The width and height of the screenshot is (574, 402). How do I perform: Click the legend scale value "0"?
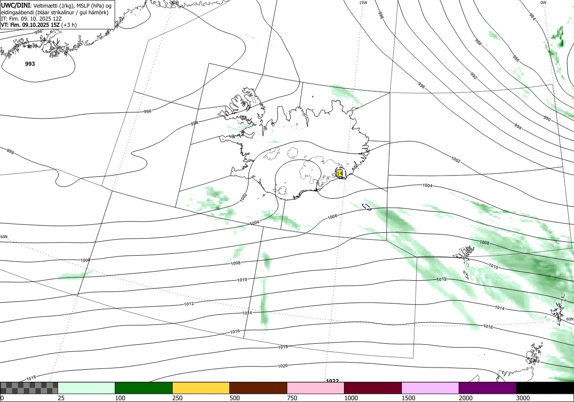coord(2,398)
